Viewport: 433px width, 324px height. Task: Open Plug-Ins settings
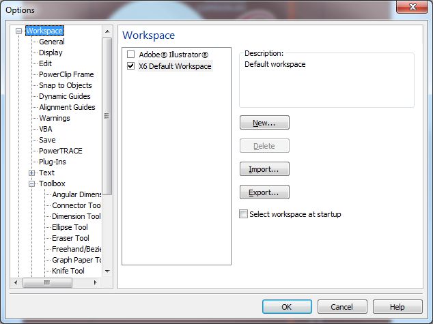(53, 162)
